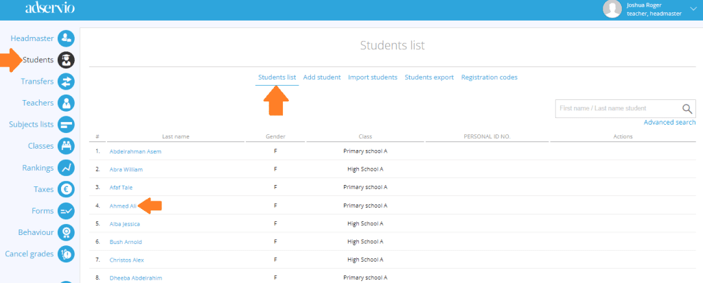Open the Cancel grades icon
Screen dimensions: 703x283
pyautogui.click(x=66, y=254)
